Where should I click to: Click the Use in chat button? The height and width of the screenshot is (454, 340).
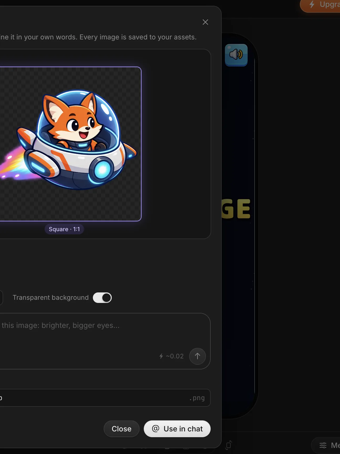pyautogui.click(x=177, y=429)
